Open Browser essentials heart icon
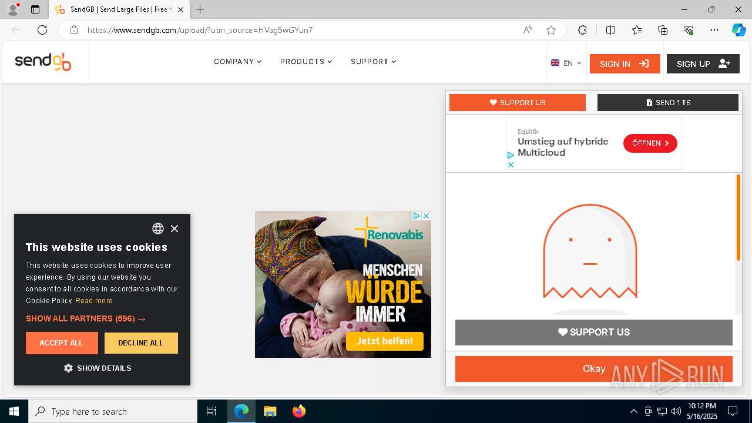Image resolution: width=752 pixels, height=423 pixels. pyautogui.click(x=689, y=30)
